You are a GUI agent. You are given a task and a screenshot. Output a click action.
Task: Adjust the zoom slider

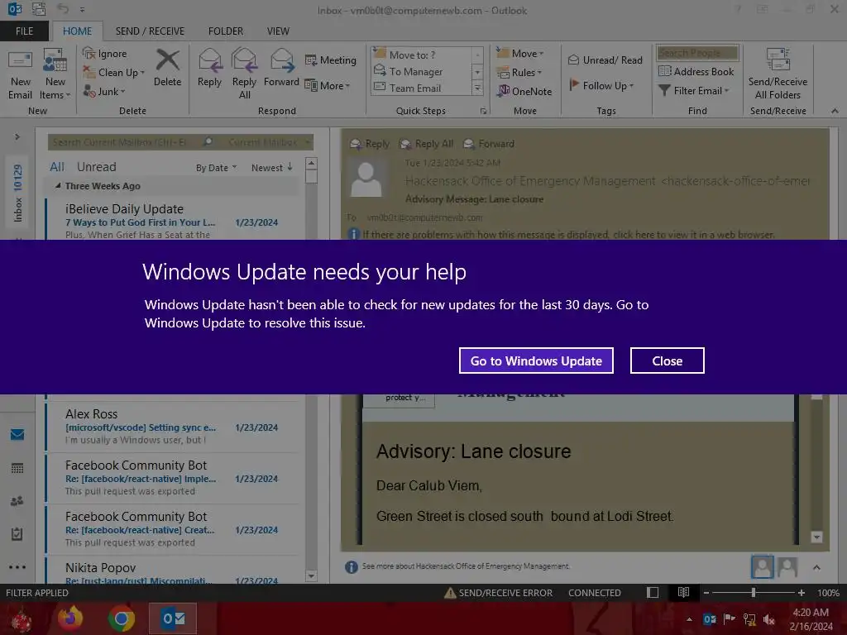pos(753,593)
